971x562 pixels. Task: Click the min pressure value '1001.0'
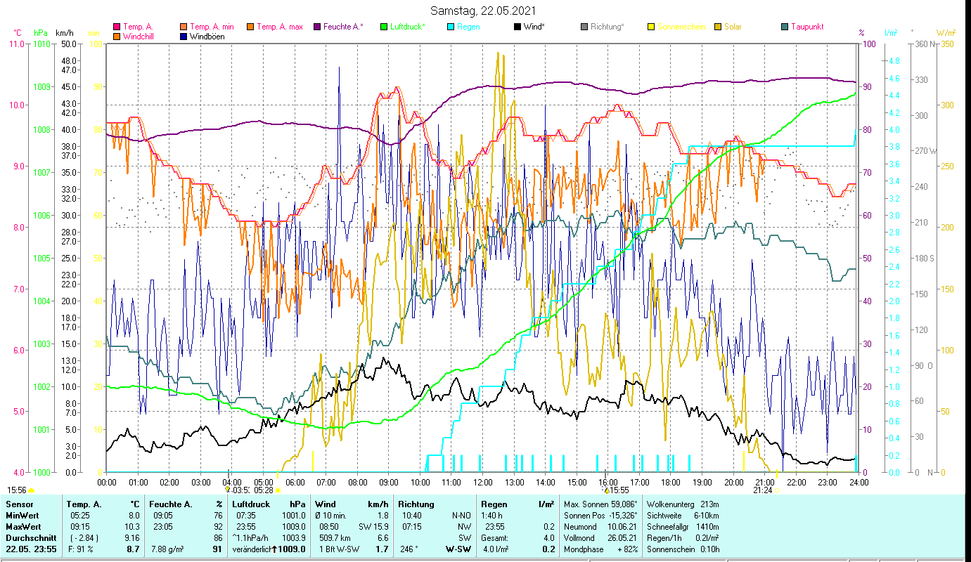point(293,516)
